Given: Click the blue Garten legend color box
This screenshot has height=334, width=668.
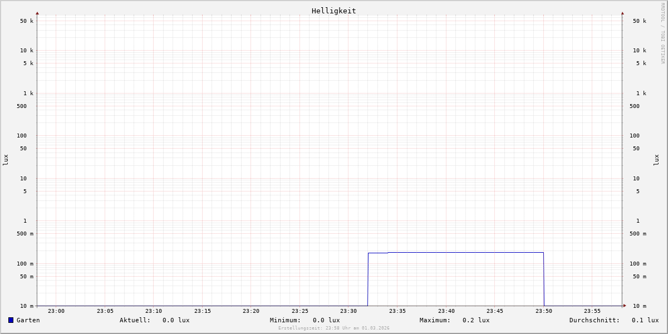Looking at the screenshot, I should tap(11, 320).
